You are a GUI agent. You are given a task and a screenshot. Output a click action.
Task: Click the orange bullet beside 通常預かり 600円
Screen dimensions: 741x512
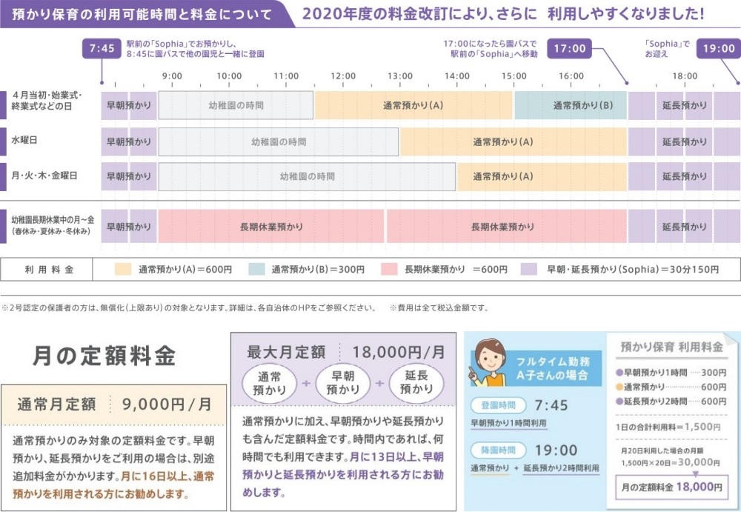point(619,388)
